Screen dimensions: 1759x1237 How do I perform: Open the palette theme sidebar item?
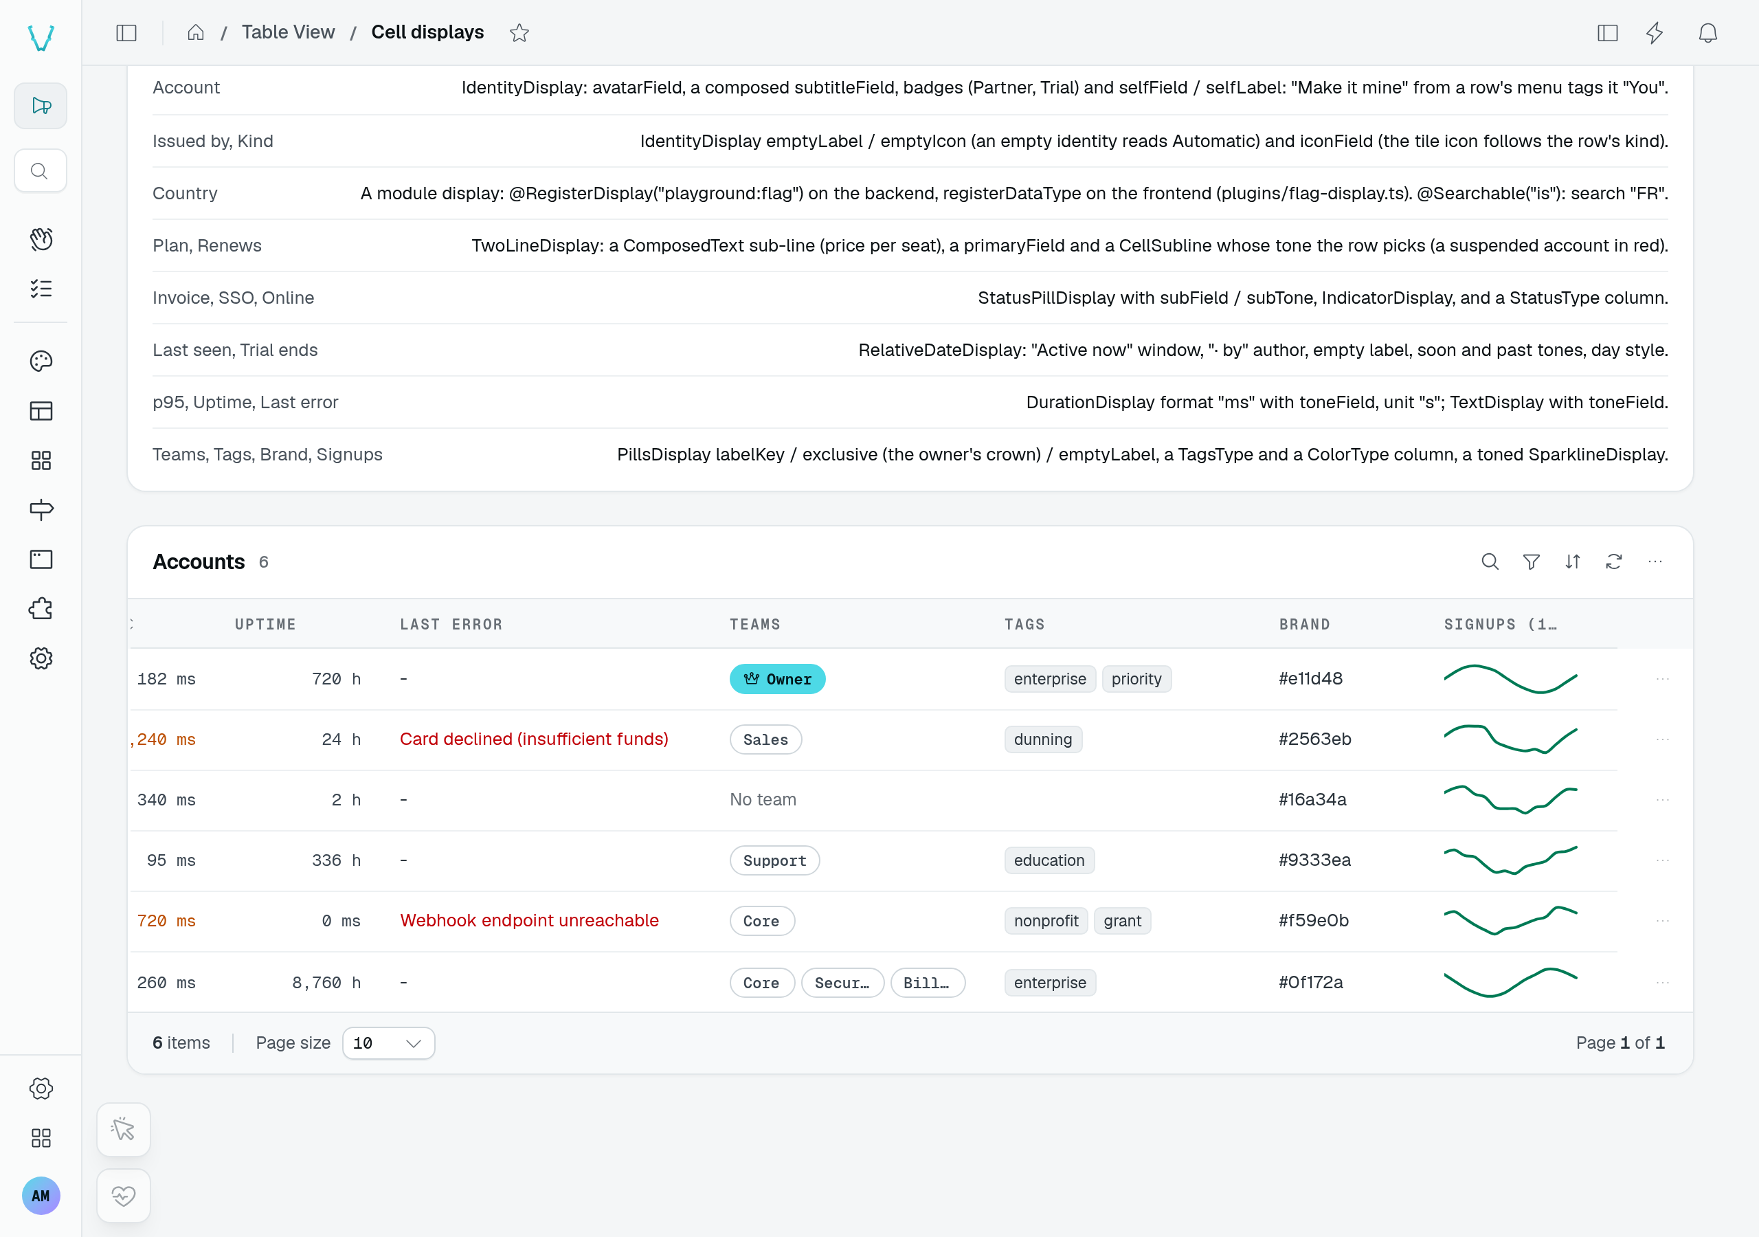coord(41,361)
